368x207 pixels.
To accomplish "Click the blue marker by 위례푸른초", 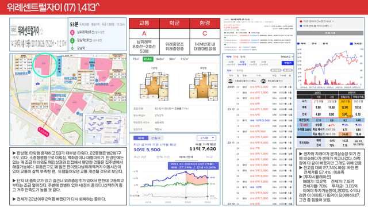I will pos(97,80).
